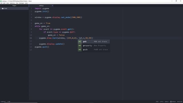183x103 pixels.
Task: Click line number 11 in the gutter
Action: 31,38
